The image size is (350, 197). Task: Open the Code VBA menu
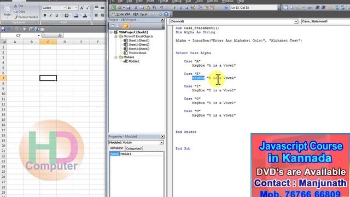click(x=121, y=14)
